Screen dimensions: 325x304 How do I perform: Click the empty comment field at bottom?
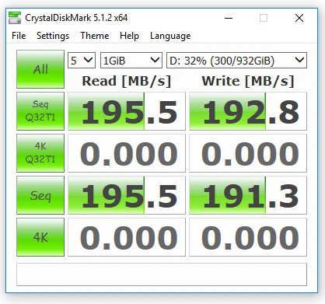pos(162,274)
